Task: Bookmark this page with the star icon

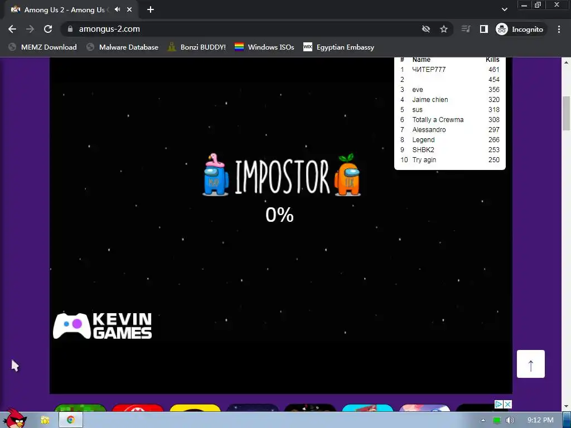Action: coord(443,29)
